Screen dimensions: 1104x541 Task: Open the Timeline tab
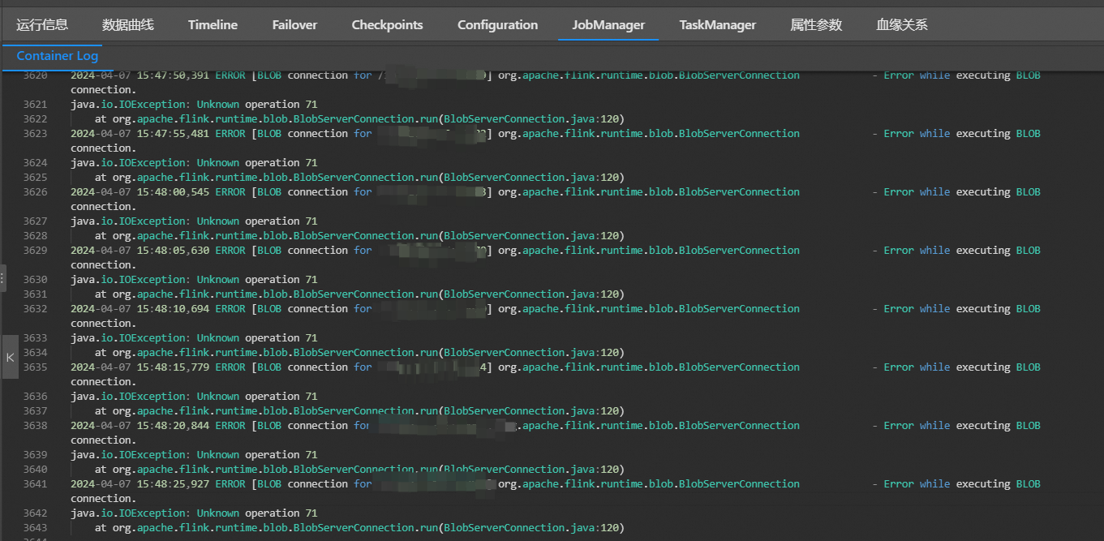tap(213, 24)
